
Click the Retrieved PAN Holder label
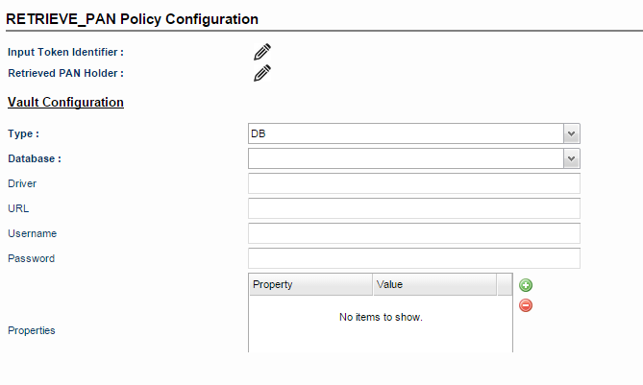[65, 73]
